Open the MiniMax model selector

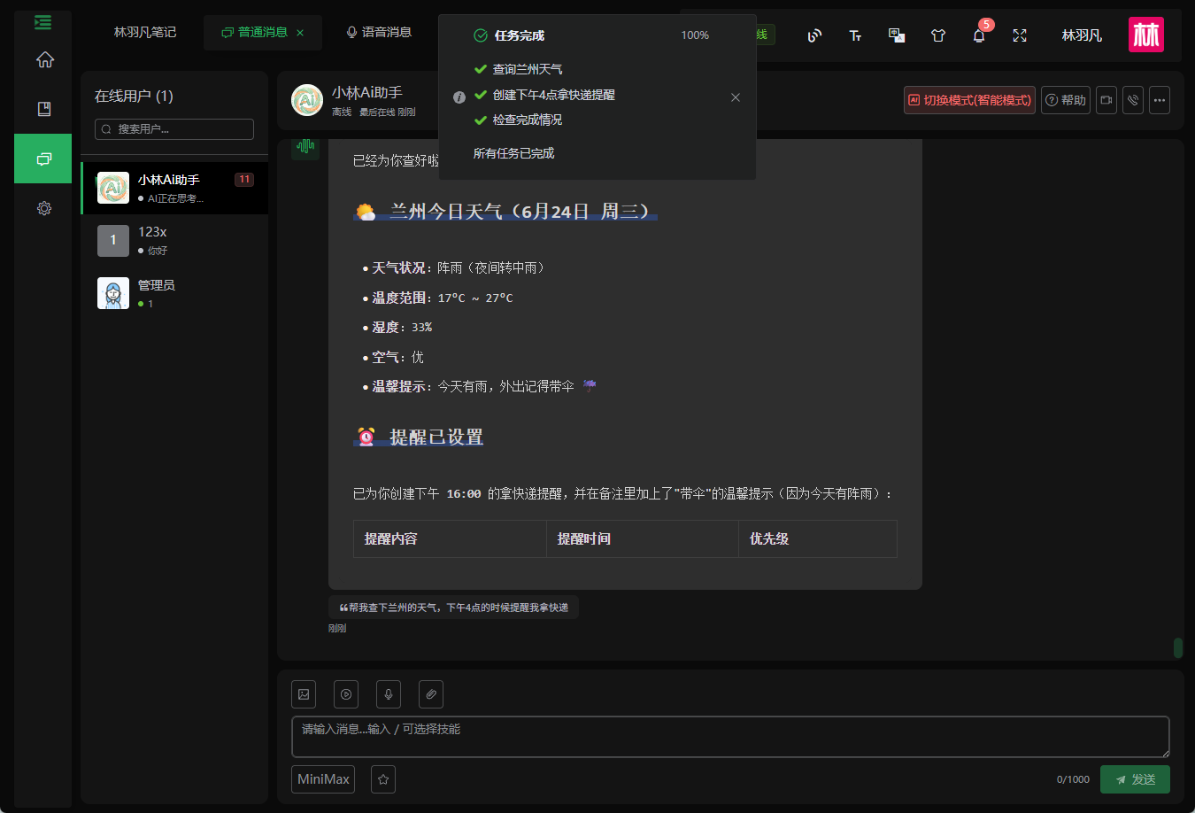click(x=323, y=779)
